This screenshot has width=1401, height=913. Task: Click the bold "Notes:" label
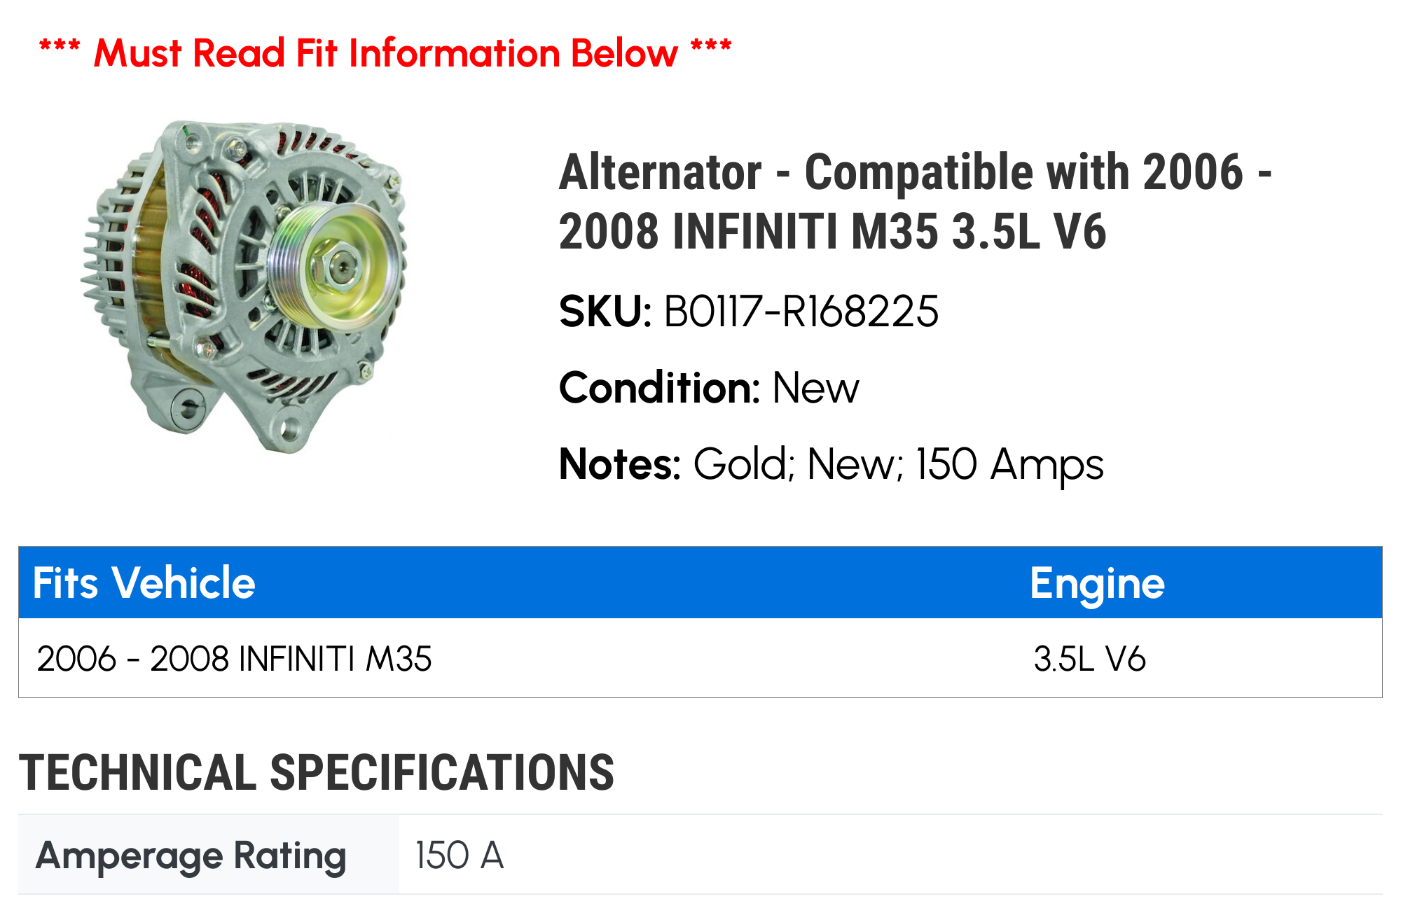620,464
